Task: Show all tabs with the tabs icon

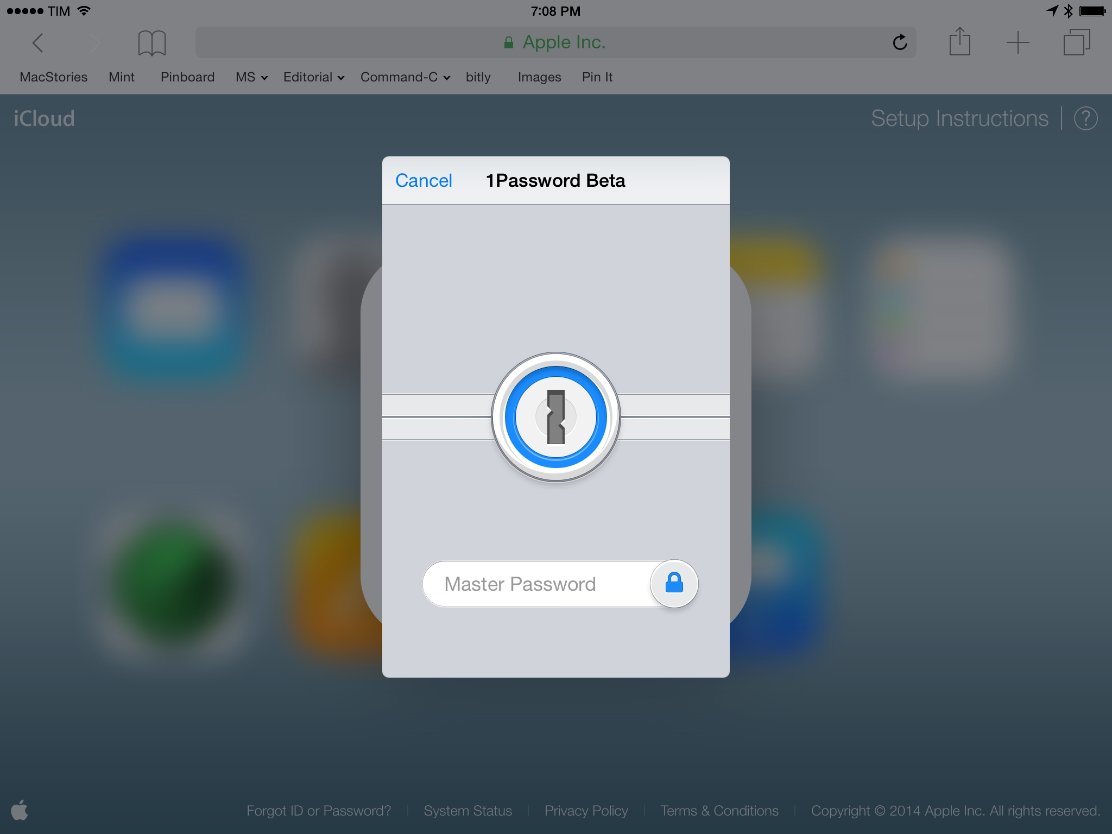Action: pos(1077,42)
